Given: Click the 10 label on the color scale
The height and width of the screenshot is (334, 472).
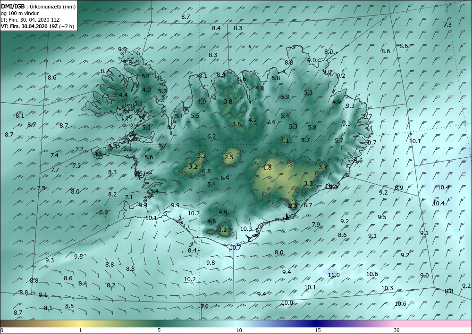Looking at the screenshot, I should (x=239, y=330).
